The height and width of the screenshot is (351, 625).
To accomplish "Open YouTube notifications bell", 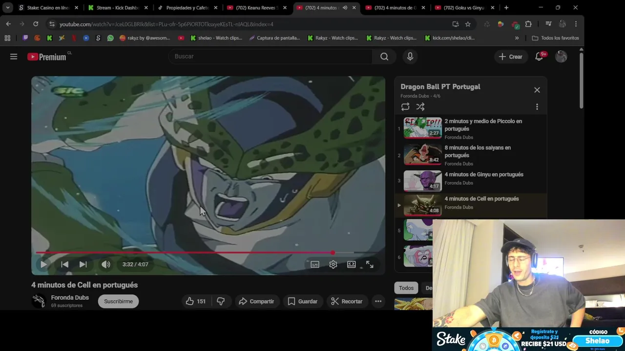I will click(x=539, y=57).
